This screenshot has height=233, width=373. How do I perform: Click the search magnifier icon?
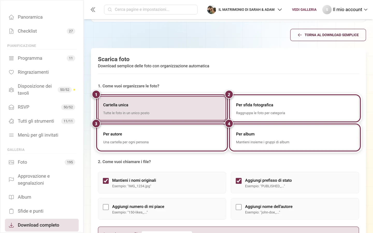[110, 10]
